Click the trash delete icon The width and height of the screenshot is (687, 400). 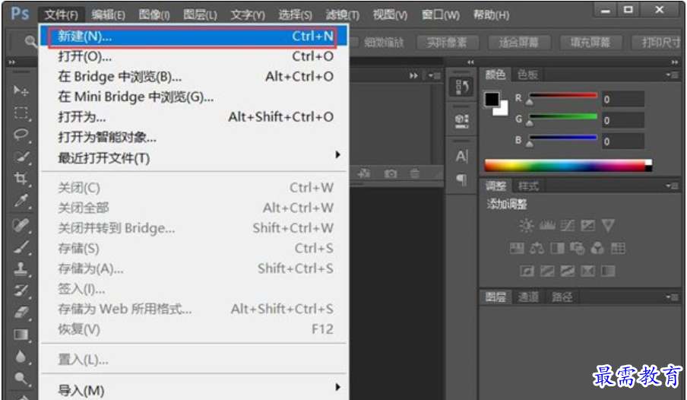[414, 173]
